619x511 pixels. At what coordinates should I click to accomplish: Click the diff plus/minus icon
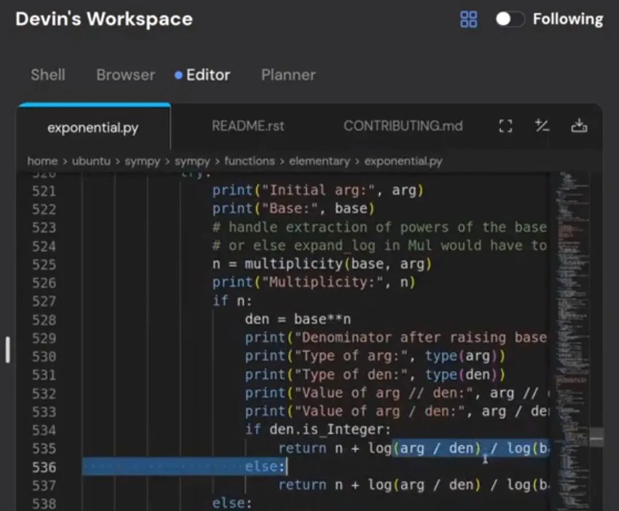click(542, 126)
